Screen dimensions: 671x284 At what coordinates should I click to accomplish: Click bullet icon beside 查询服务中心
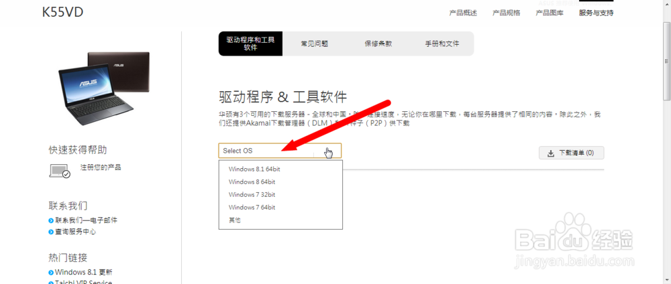pyautogui.click(x=51, y=232)
